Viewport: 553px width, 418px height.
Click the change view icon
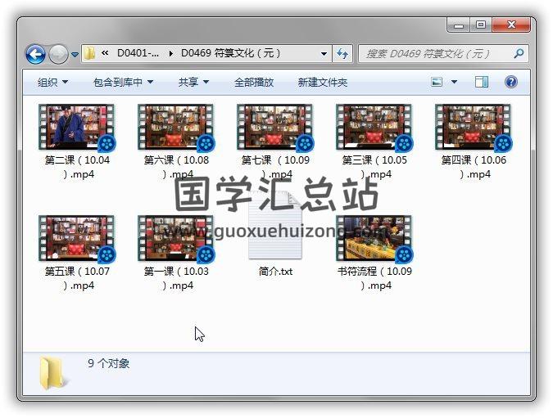point(437,82)
